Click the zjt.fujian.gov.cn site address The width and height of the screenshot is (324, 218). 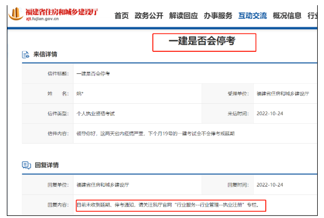pos(43,19)
